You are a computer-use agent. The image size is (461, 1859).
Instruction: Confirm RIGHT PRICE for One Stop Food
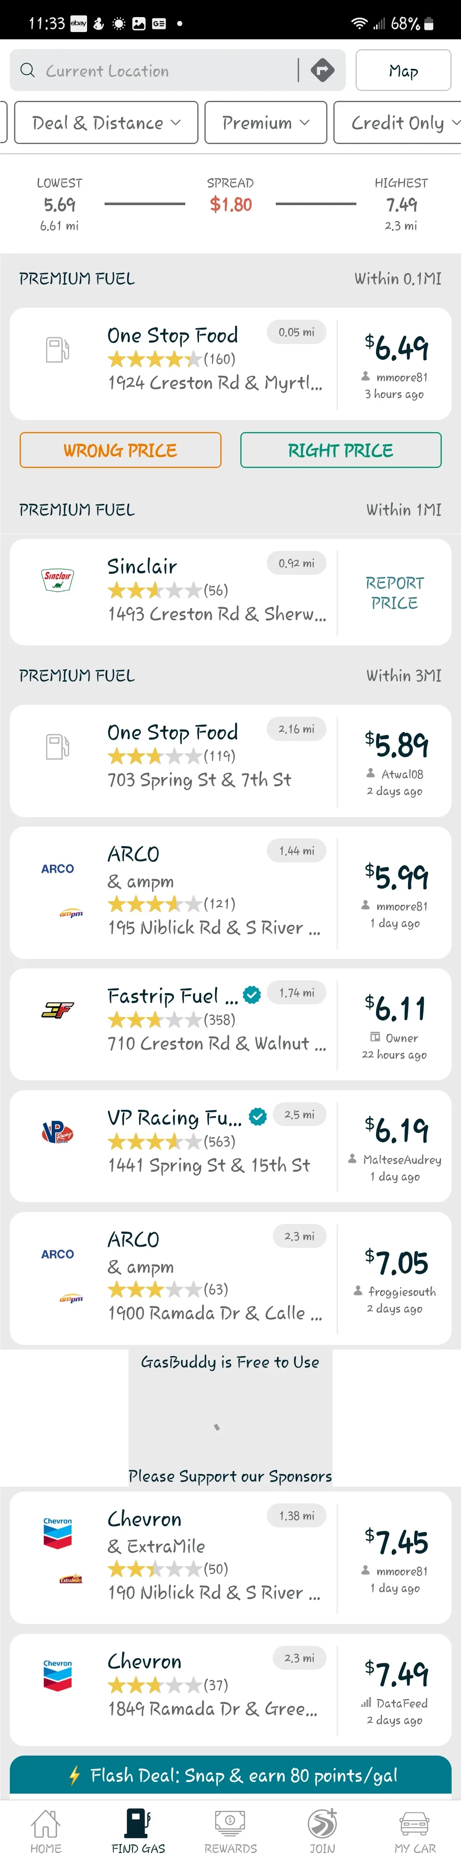coord(341,450)
